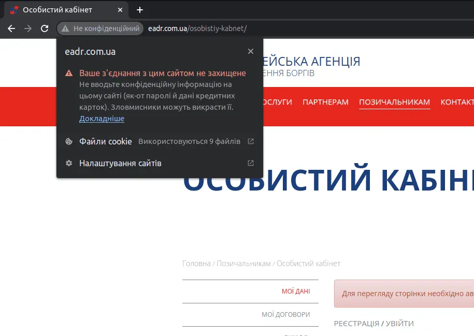Close the eadr.com.ua site info popup
Viewport: 474px width, 336px height.
[251, 51]
